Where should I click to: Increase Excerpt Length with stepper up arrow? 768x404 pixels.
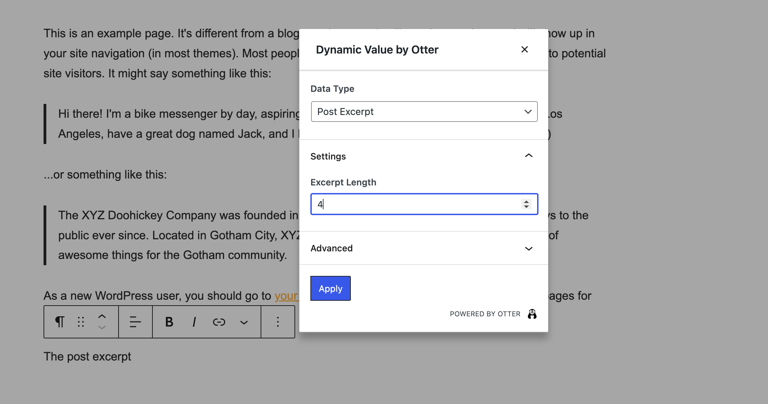[526, 202]
